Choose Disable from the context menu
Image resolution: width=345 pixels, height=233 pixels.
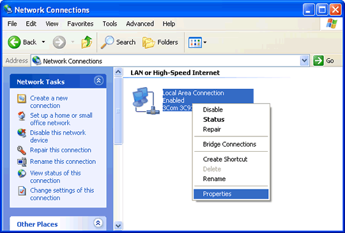pyautogui.click(x=231, y=109)
